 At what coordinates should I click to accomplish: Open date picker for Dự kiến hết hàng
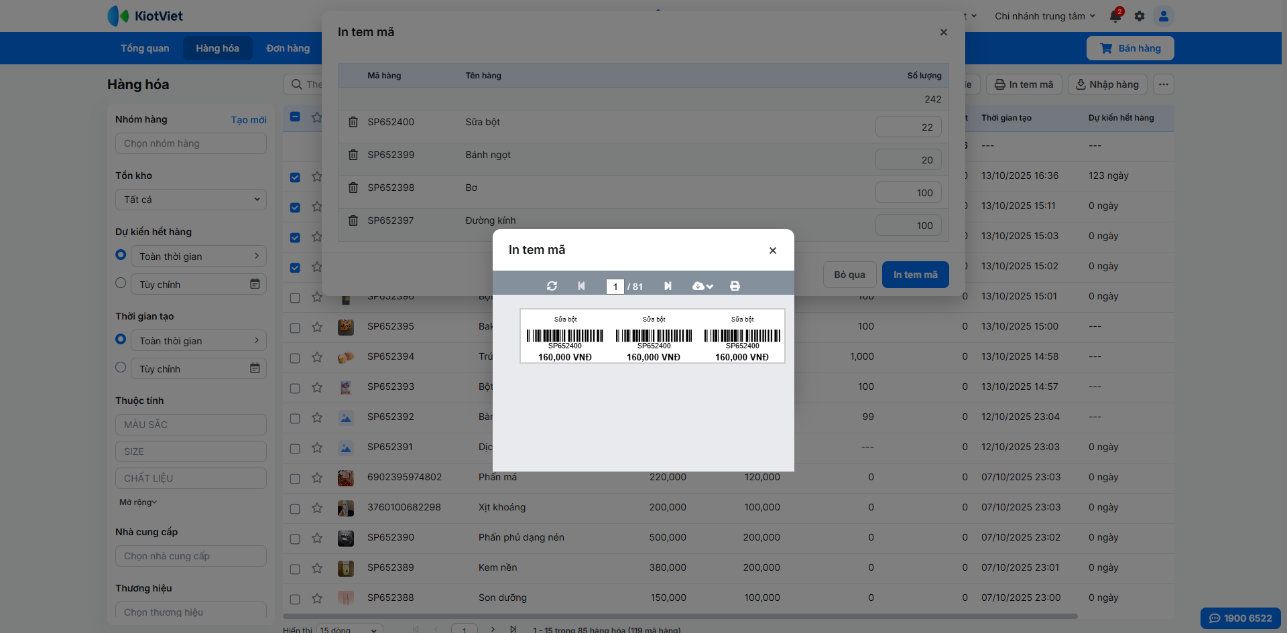coord(255,284)
